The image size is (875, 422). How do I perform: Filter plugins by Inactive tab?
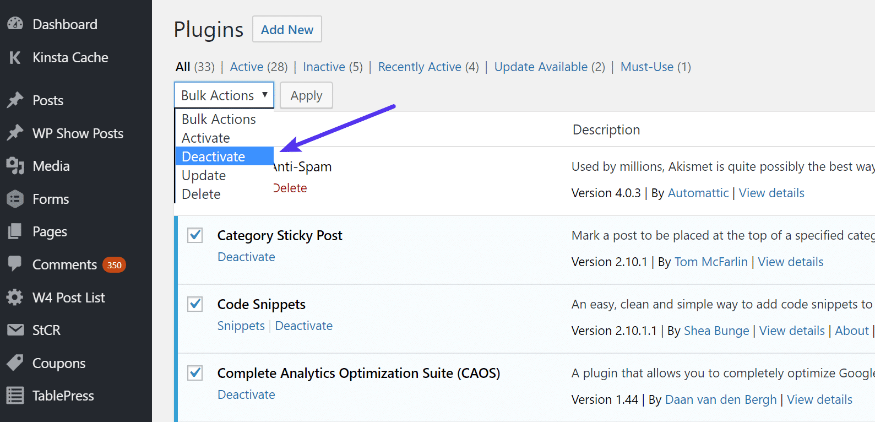point(324,67)
